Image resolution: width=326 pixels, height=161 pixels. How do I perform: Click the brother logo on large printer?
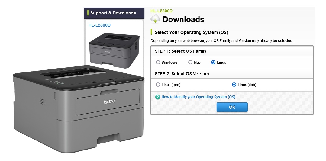tap(110, 102)
